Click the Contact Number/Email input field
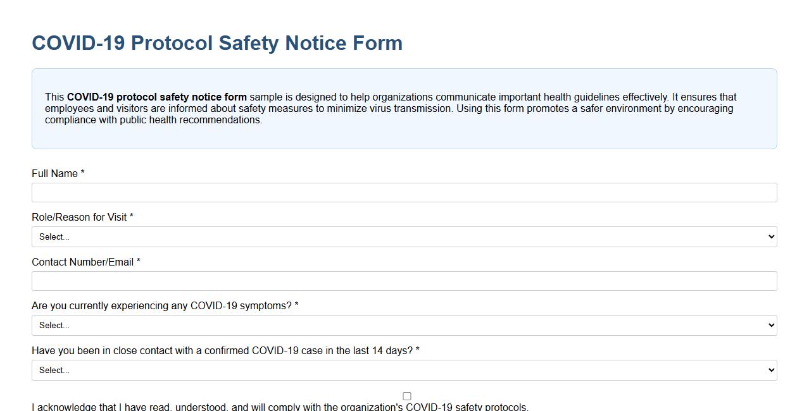 [x=404, y=281]
